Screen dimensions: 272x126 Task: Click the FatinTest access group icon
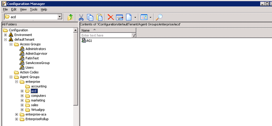[x=22, y=58]
